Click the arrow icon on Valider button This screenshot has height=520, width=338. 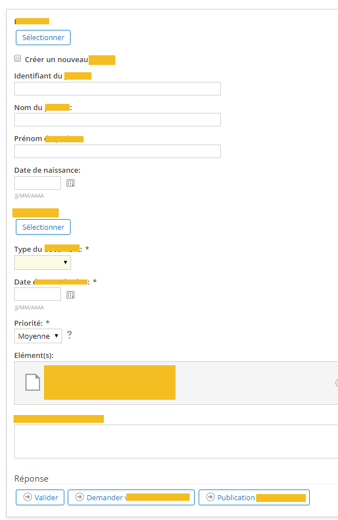28,497
